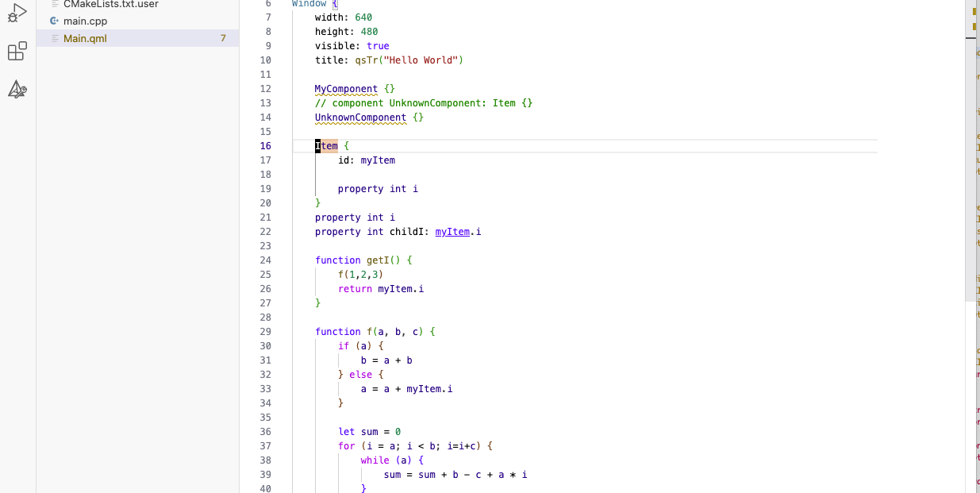Follow the underlined myItem link on line 22
Viewport: 980px width, 493px height.
[x=452, y=232]
